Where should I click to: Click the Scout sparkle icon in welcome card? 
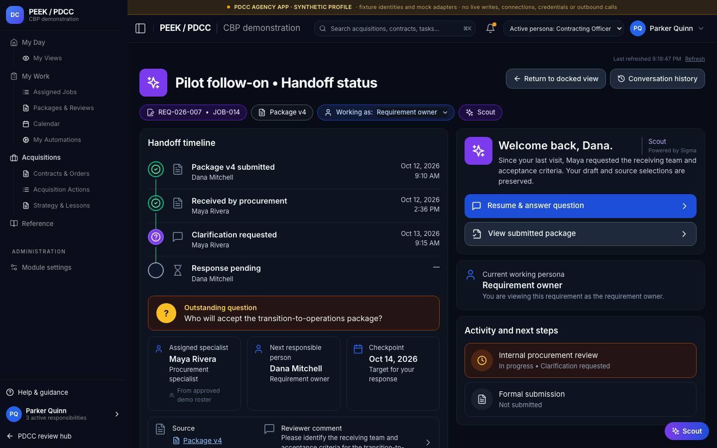click(x=478, y=151)
